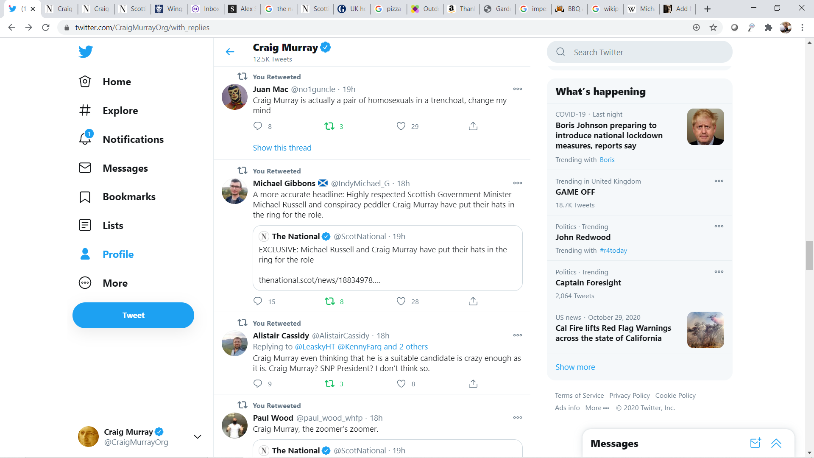814x458 pixels.
Task: Click the Twitter bird logo
Action: coord(86,51)
